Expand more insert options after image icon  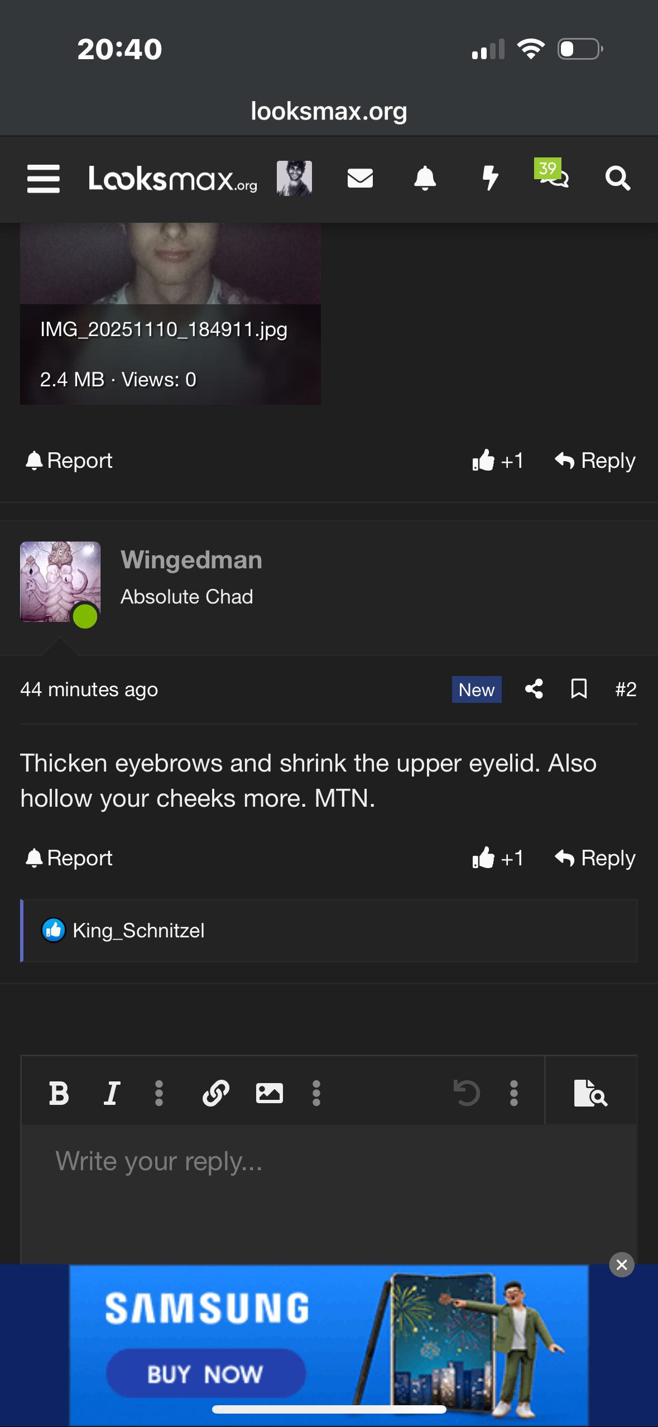(316, 1093)
